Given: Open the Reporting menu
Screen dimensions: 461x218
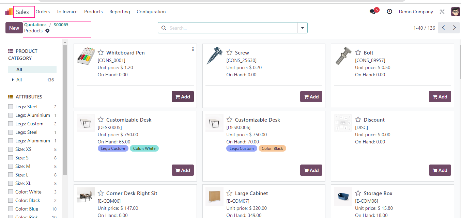Looking at the screenshot, I should click(x=120, y=12).
